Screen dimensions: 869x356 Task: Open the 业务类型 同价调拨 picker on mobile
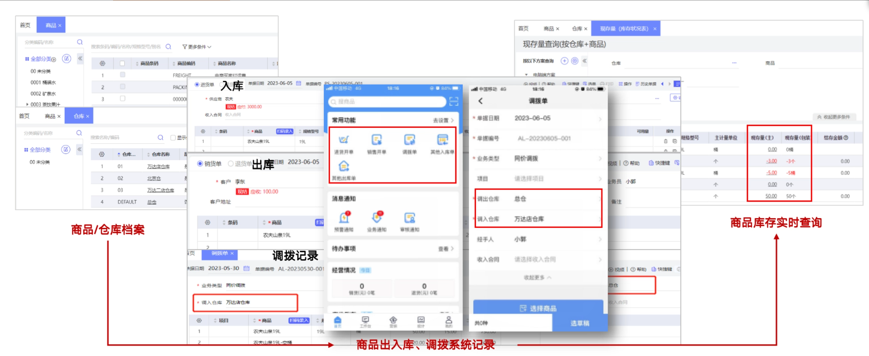(538, 158)
